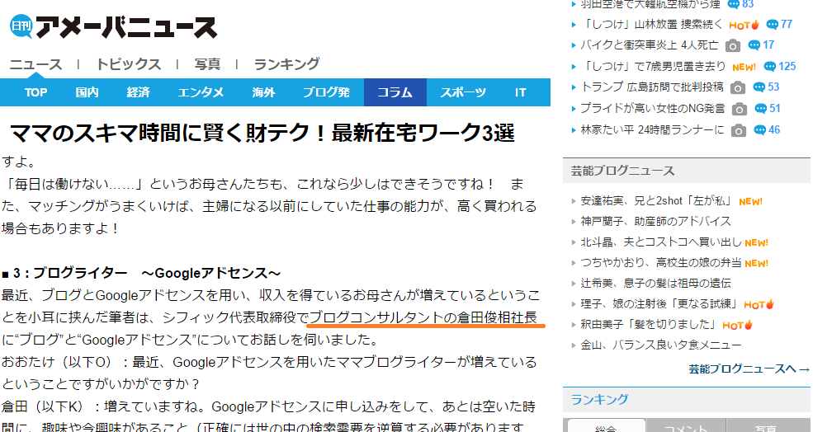Open headline 「しつけ」で7歳男児置き去り
The height and width of the screenshot is (432, 813).
tap(653, 66)
